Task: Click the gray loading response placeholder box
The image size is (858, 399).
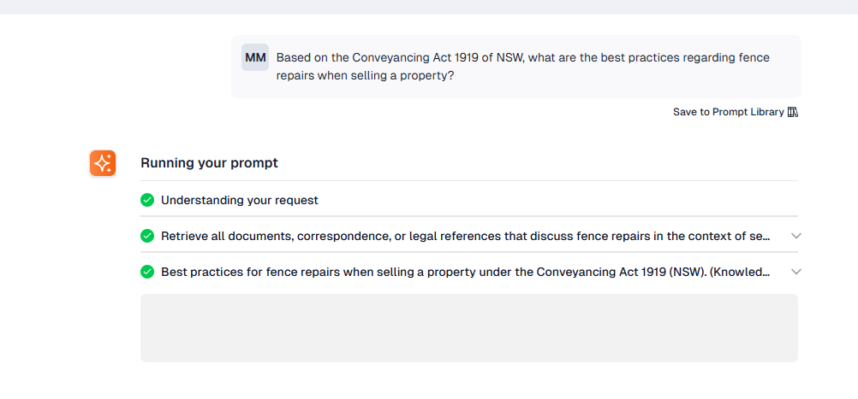Action: point(469,328)
